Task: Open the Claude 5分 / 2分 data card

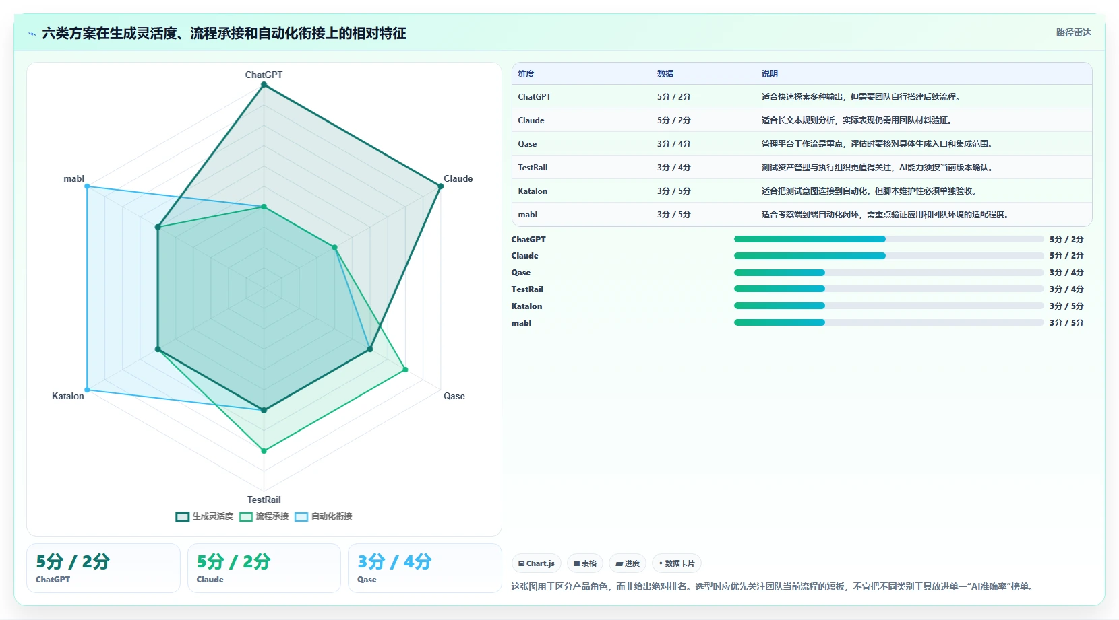Action: [x=264, y=568]
